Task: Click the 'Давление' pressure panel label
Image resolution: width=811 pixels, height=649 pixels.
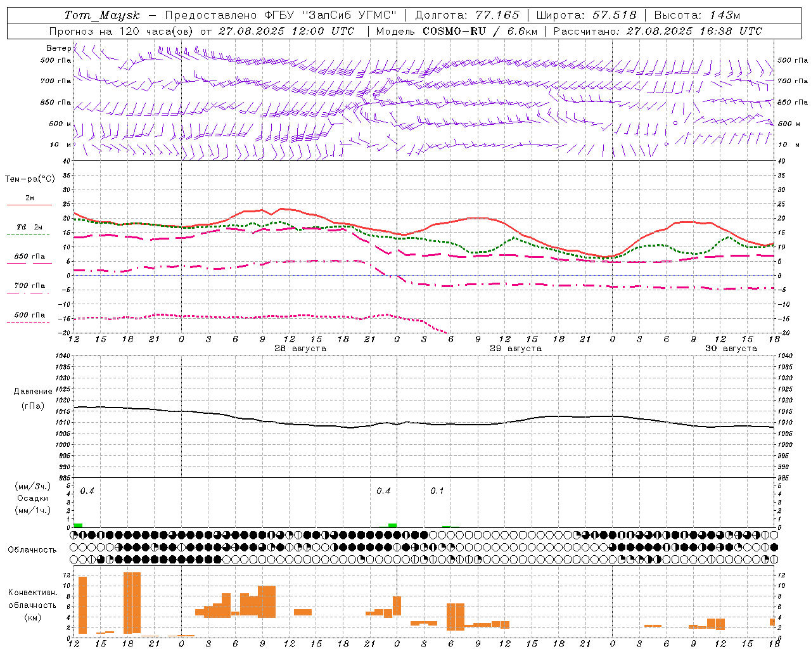Action: click(x=33, y=392)
